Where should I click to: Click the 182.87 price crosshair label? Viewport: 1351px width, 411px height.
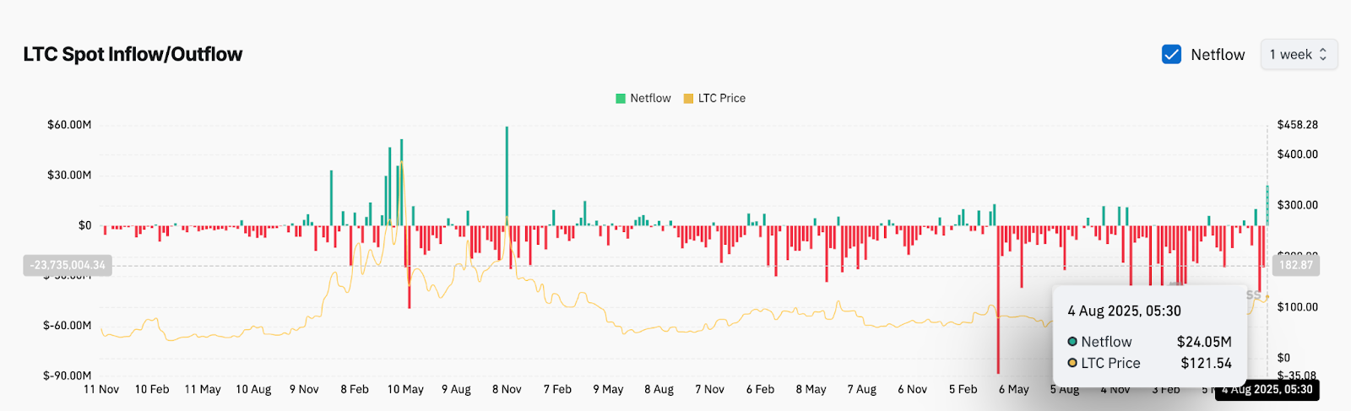coord(1295,265)
